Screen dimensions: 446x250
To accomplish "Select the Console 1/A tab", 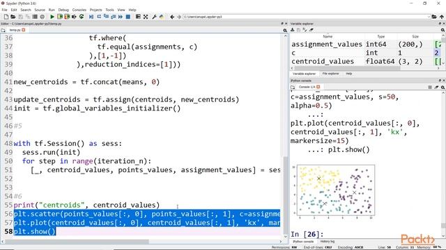I will pos(307,87).
